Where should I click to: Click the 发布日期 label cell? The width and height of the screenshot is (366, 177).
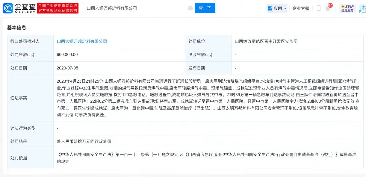(208, 68)
